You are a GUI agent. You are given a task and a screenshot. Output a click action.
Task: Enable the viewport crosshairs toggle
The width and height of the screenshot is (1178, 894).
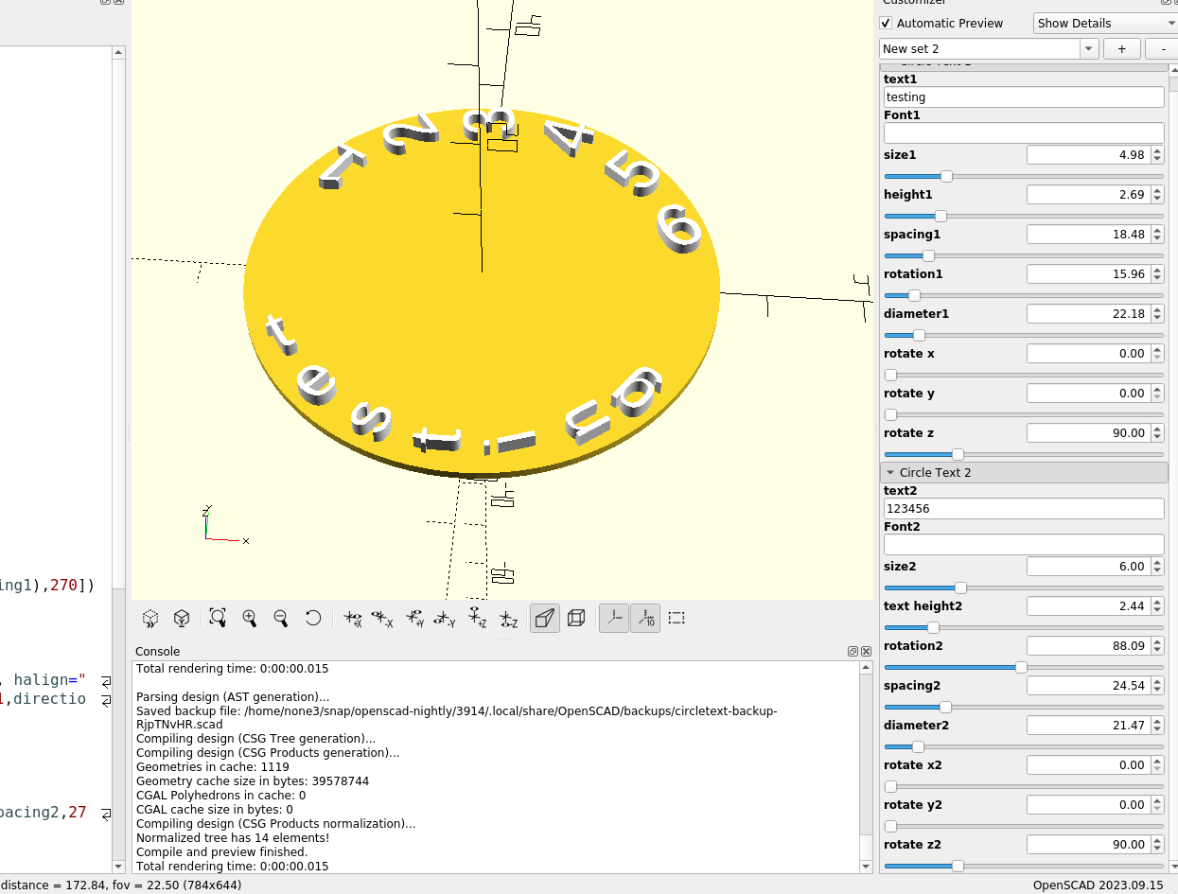click(x=676, y=618)
